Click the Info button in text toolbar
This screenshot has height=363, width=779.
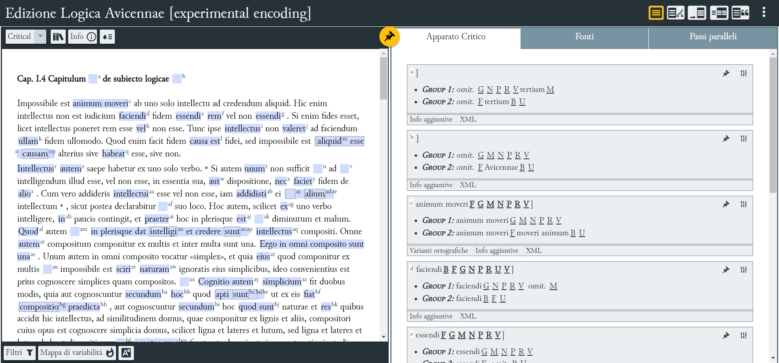tap(82, 37)
